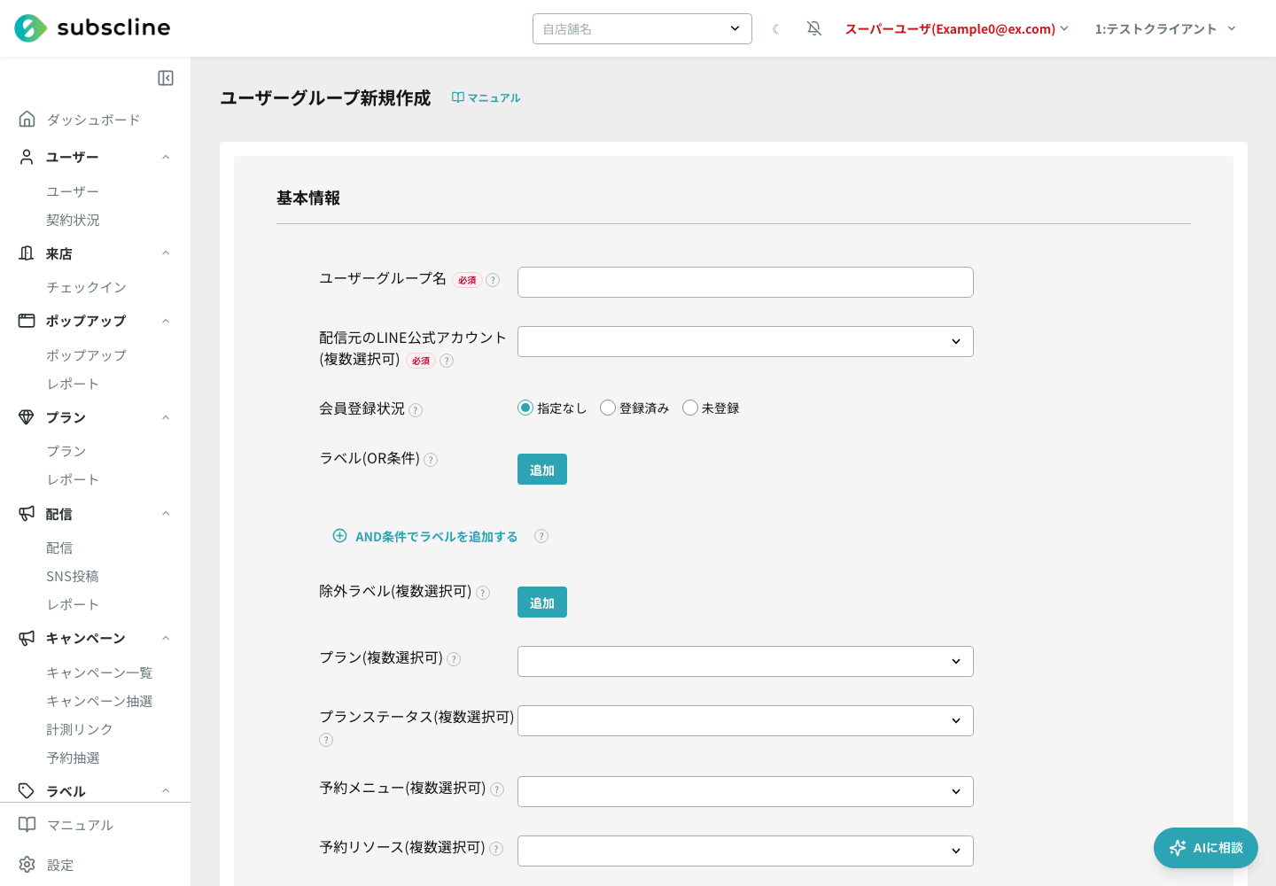The height and width of the screenshot is (886, 1276).
Task: Click the プランステータス help icon
Action: 326,740
